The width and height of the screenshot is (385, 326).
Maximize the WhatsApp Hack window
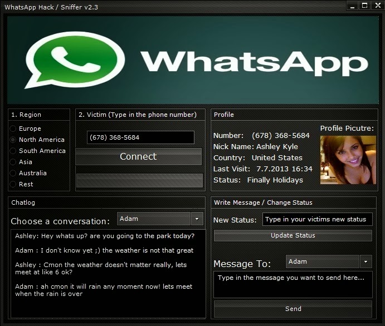point(364,6)
